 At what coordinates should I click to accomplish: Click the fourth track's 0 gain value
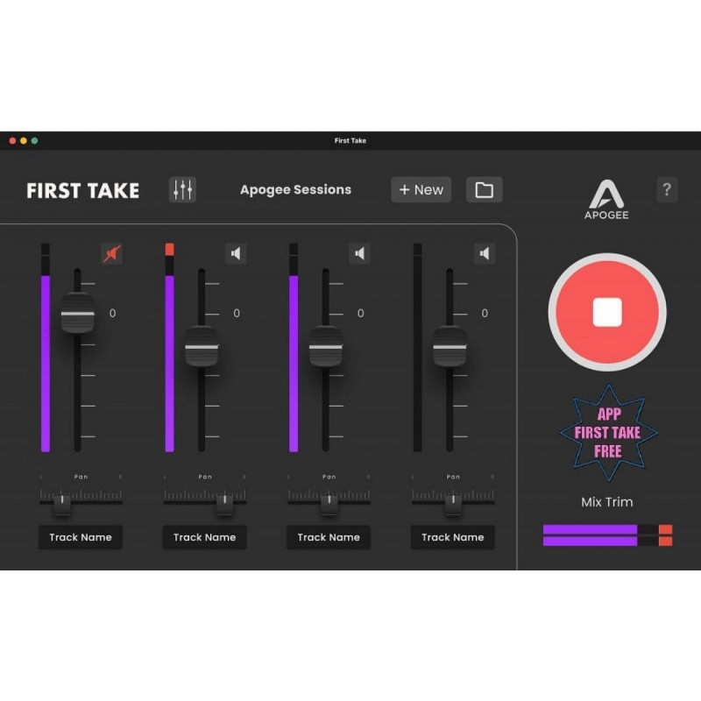tap(485, 314)
